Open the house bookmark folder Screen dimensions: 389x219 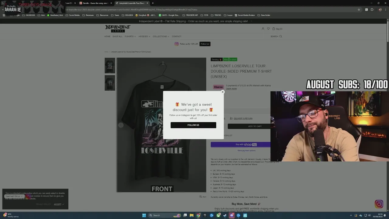click(228, 15)
